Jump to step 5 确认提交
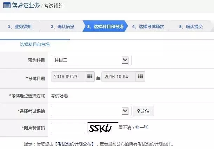 [190, 26]
